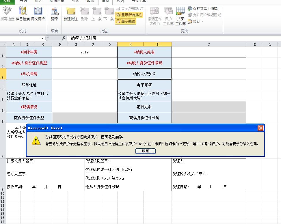The height and width of the screenshot is (224, 281).
Task: Click 允许用户编辑区域 option
Action: pyautogui.click(x=204, y=15)
